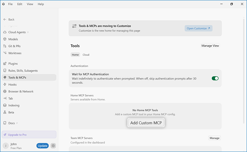
Task: Click the external arrow beside Cloud Agents
Action: pos(28,32)
